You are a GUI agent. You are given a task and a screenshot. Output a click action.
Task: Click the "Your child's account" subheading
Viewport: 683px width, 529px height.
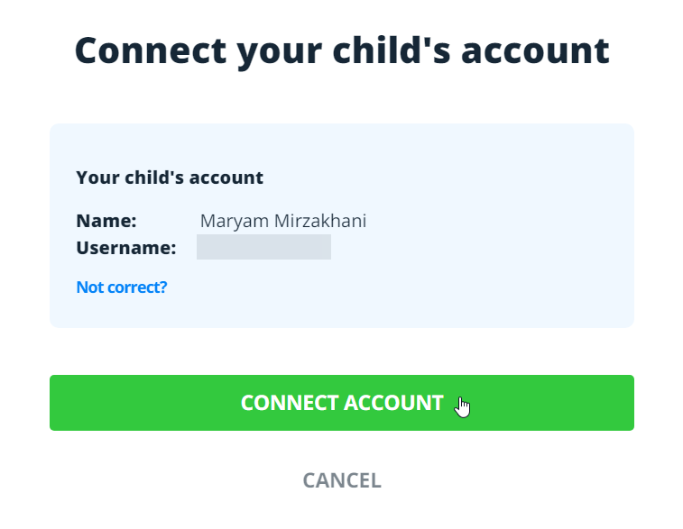coord(170,178)
